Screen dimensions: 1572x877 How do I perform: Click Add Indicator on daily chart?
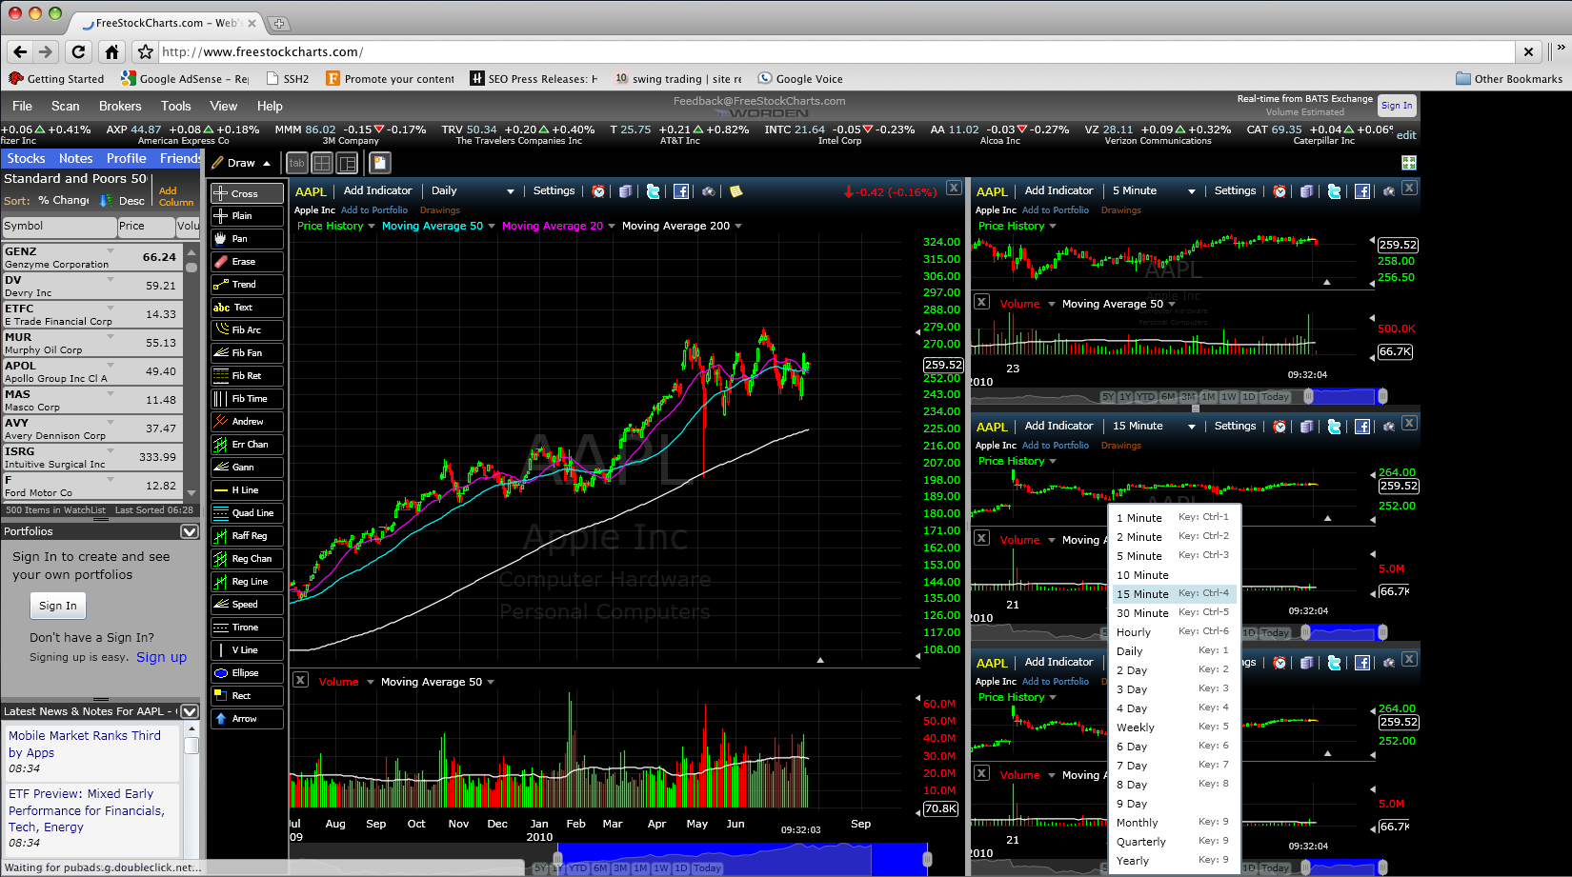(378, 191)
